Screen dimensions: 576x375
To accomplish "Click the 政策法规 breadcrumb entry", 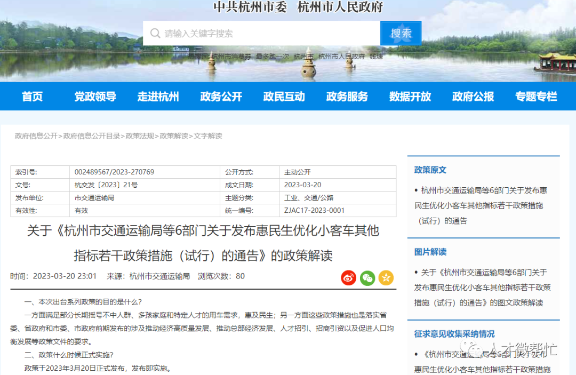I will 139,136.
